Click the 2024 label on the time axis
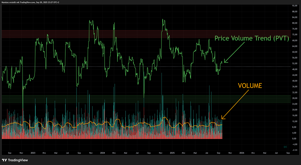This screenshot has width=301, height=165. pos(103,153)
